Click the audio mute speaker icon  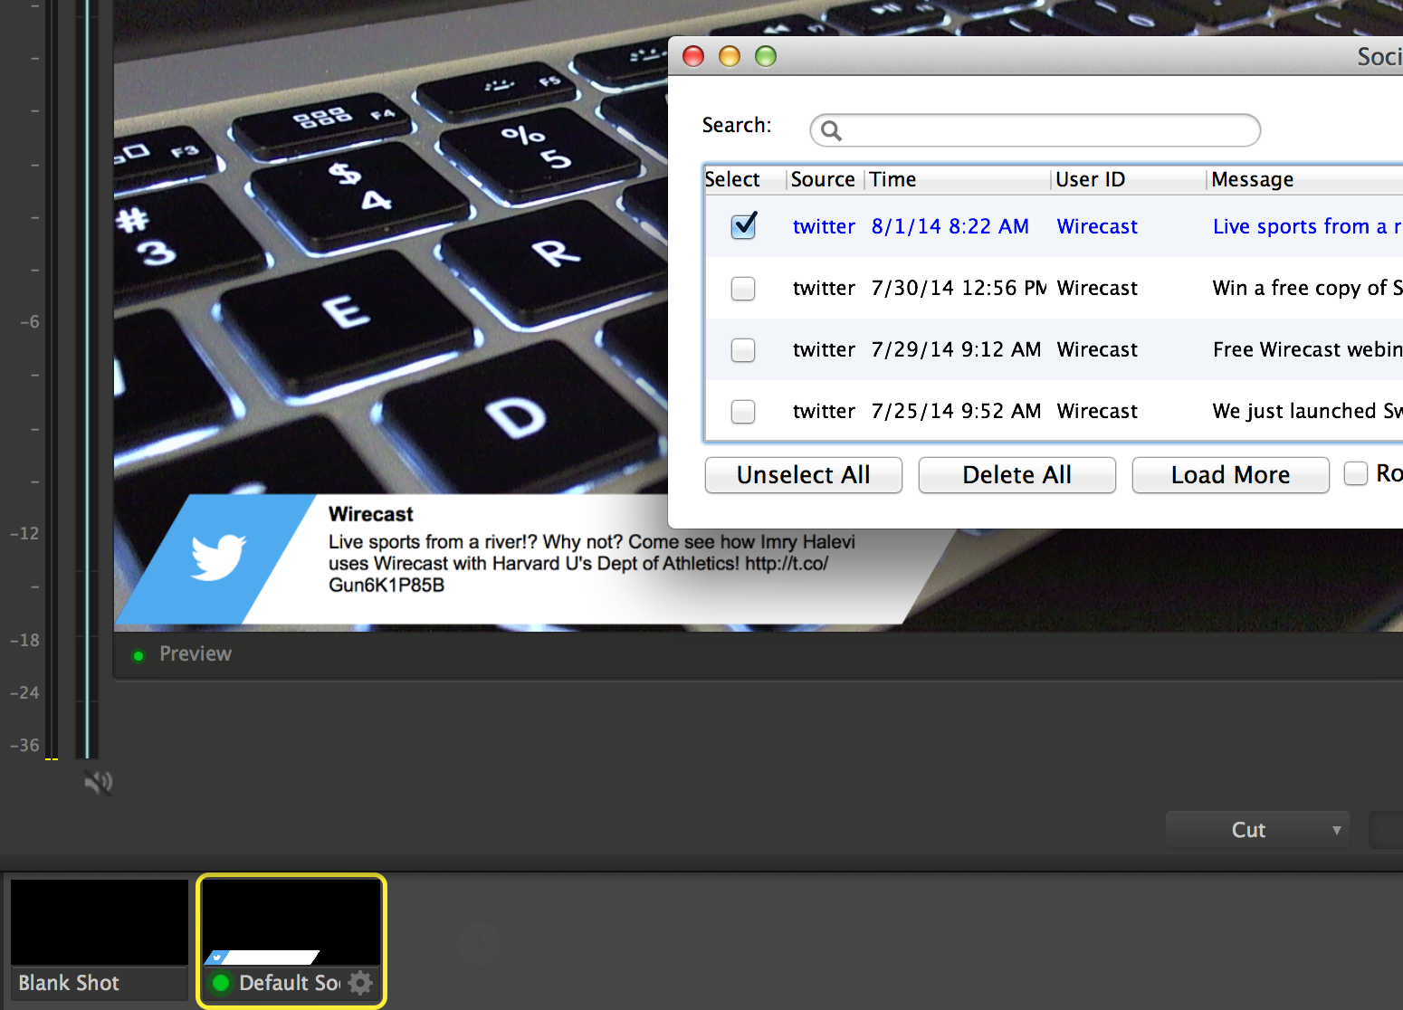point(99,781)
